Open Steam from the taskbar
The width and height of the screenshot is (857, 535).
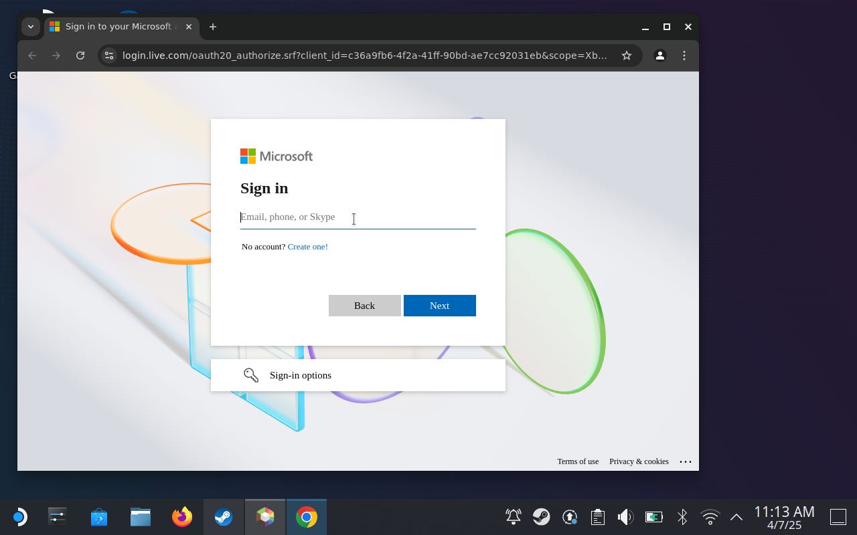point(224,517)
